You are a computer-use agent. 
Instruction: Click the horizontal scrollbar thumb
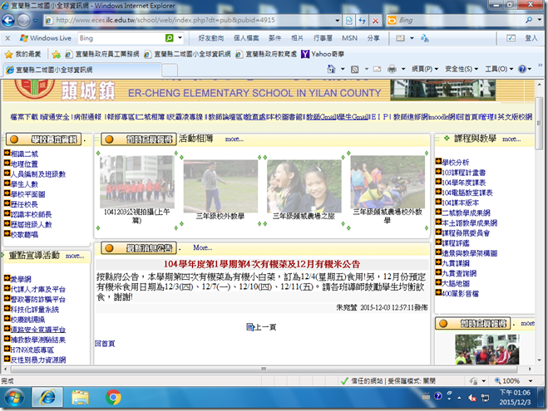pyautogui.click(x=264, y=369)
